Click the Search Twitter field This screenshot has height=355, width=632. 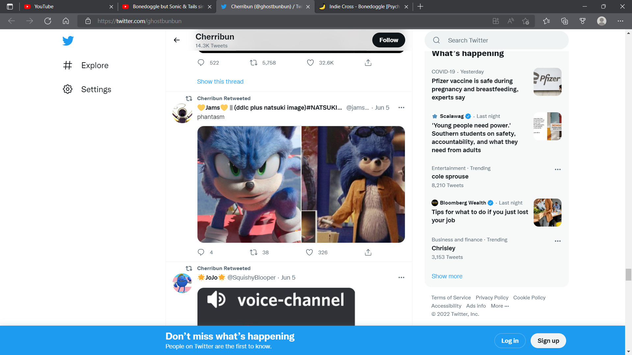[x=496, y=41]
